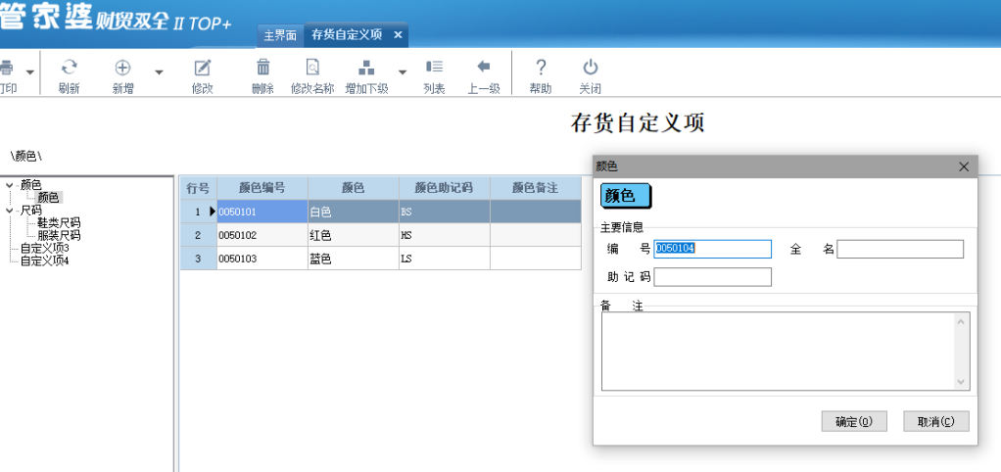Collapse the 尺码 tree node
The width and height of the screenshot is (1001, 472).
[x=9, y=211]
